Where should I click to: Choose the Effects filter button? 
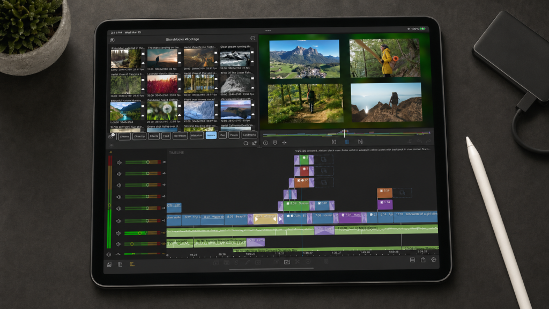pyautogui.click(x=154, y=136)
